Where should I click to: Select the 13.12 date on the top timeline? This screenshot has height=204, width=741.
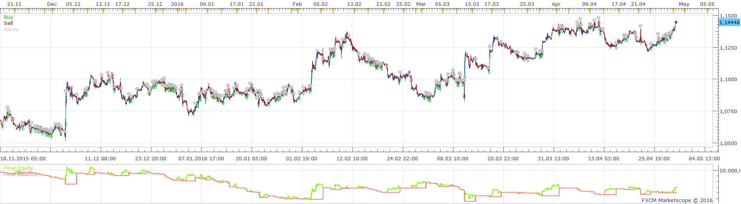103,4
